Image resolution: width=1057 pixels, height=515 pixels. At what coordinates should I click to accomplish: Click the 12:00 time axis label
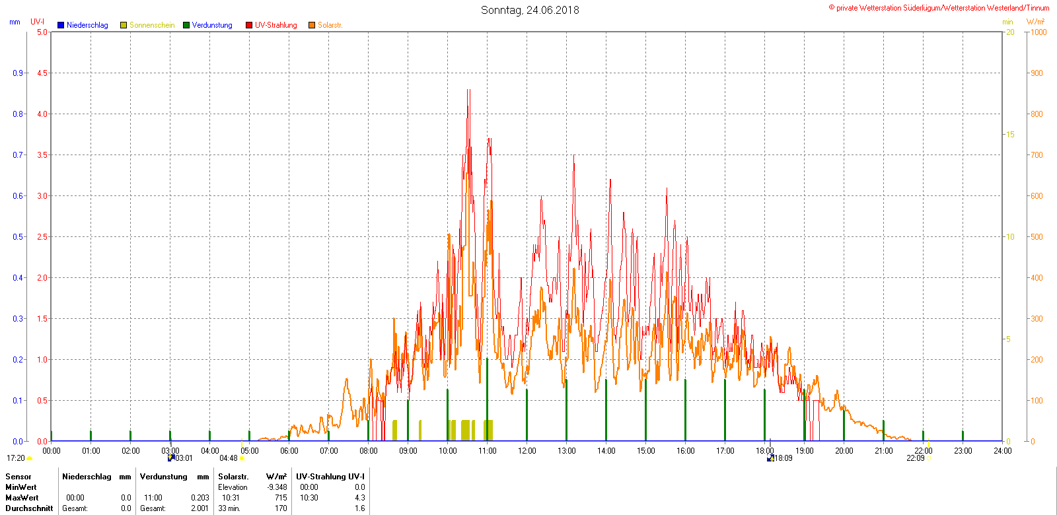[527, 451]
